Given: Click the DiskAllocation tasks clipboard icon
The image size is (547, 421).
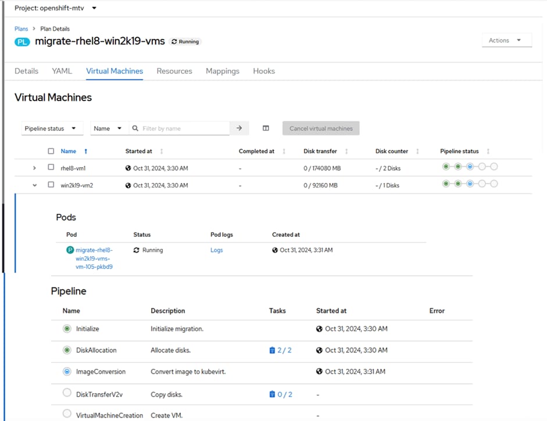Looking at the screenshot, I should tap(272, 350).
